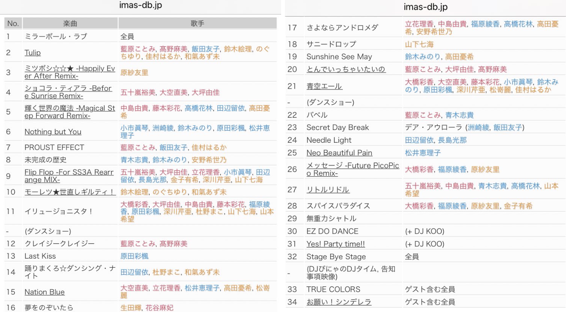Open 輝く世界の魔法 Magical Step Forward Remix link
The height and width of the screenshot is (312, 566).
coord(70,112)
